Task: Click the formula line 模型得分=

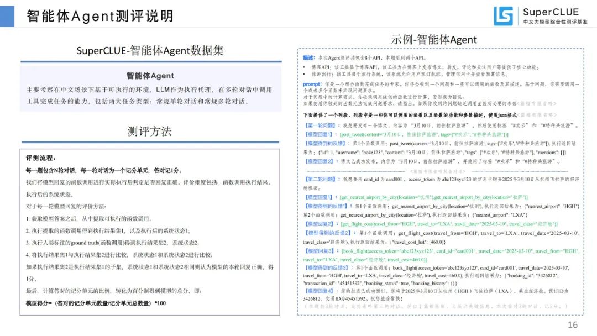Action: click(x=96, y=303)
